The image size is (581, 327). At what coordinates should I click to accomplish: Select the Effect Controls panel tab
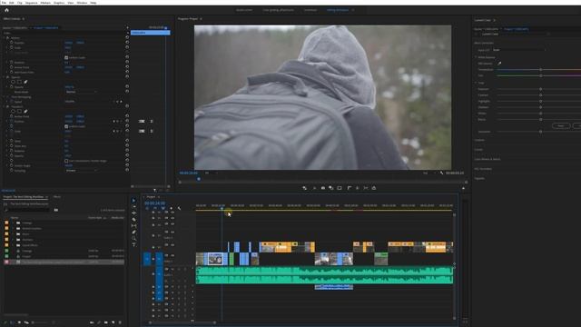point(12,18)
